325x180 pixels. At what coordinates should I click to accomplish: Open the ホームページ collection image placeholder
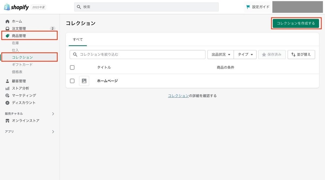pyautogui.click(x=84, y=81)
